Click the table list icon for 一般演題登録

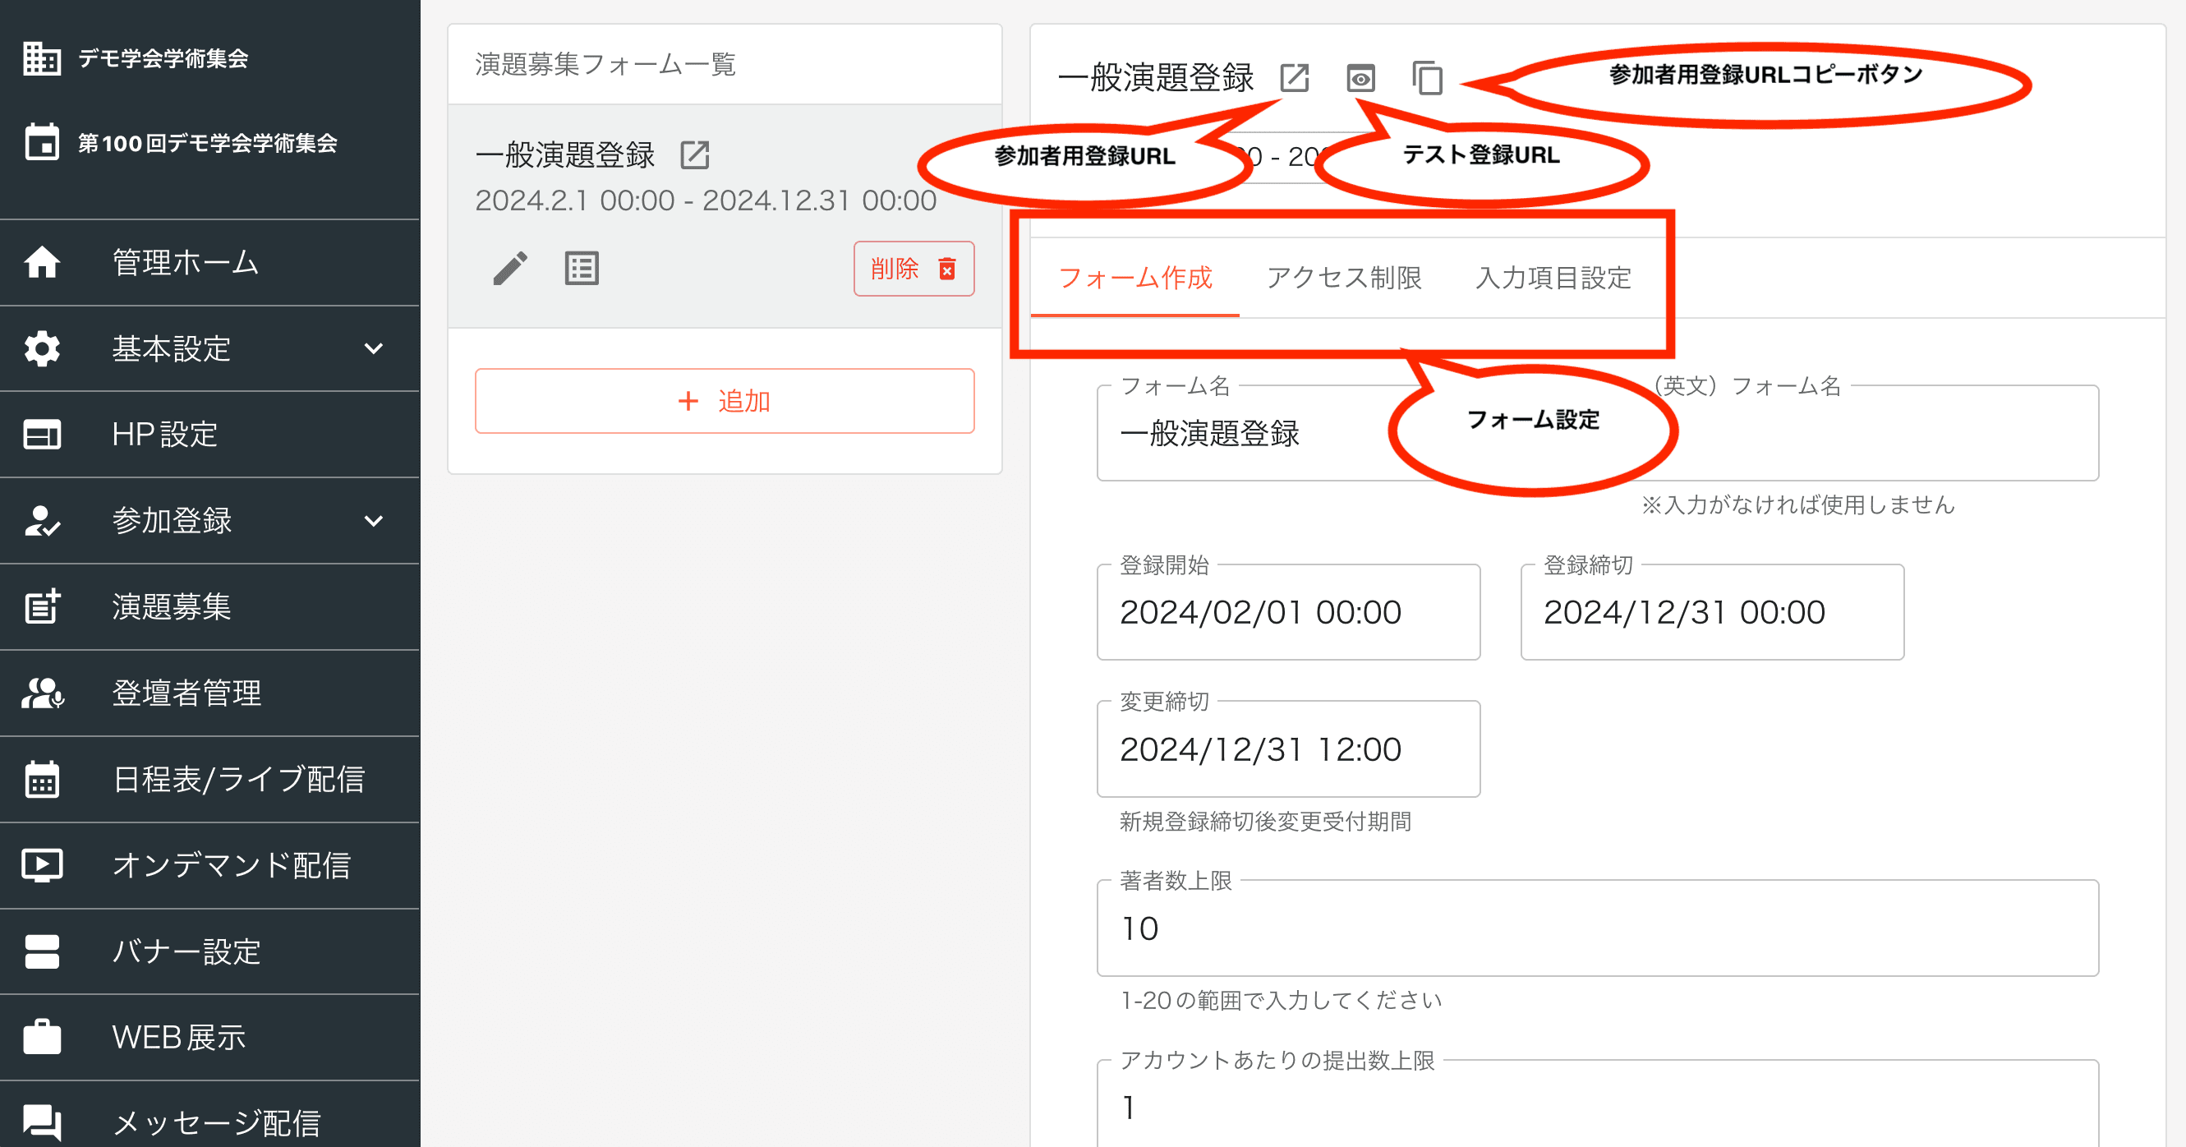582,269
